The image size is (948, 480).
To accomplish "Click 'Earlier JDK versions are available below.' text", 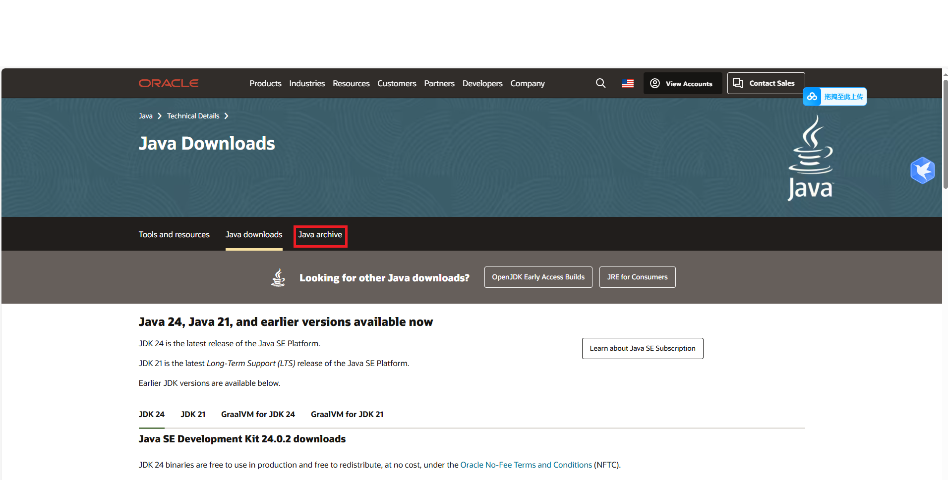I will coord(209,383).
